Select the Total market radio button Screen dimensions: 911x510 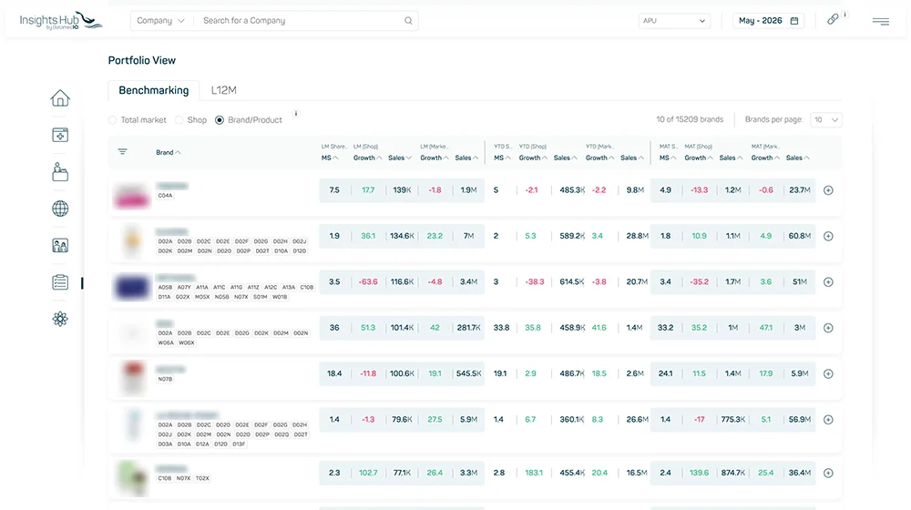click(x=112, y=120)
